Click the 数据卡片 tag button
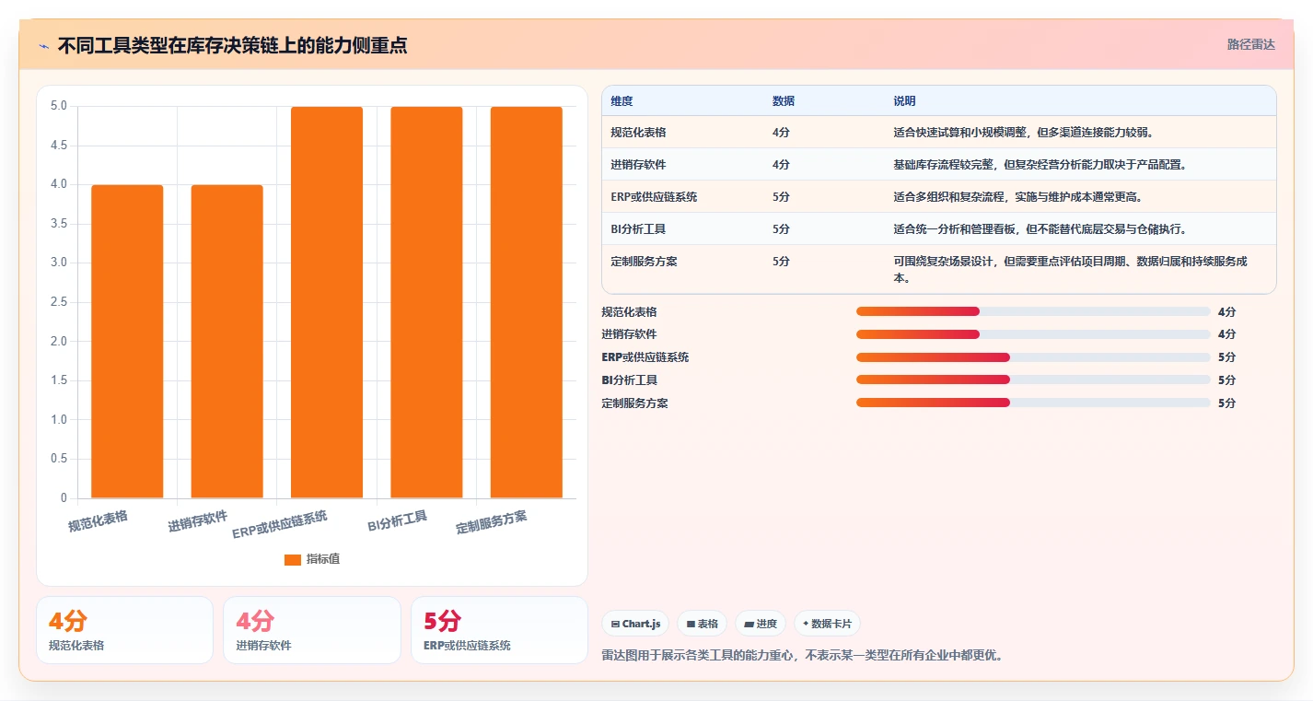Viewport: 1313px width, 701px height. pyautogui.click(x=828, y=624)
